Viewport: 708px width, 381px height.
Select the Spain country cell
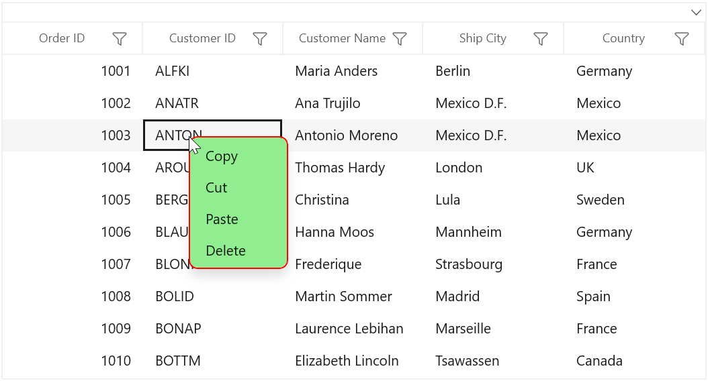coord(634,296)
